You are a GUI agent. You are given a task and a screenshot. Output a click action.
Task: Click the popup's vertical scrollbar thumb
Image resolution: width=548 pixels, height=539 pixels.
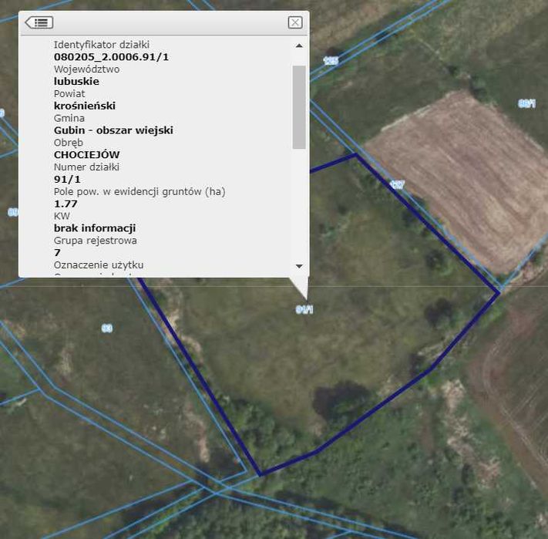299,107
